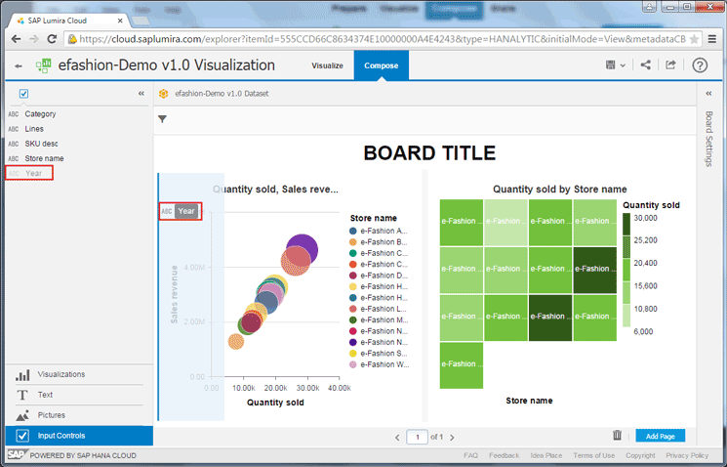Click e-Fashion W... legend pink dot
727x467 pixels.
pos(353,364)
